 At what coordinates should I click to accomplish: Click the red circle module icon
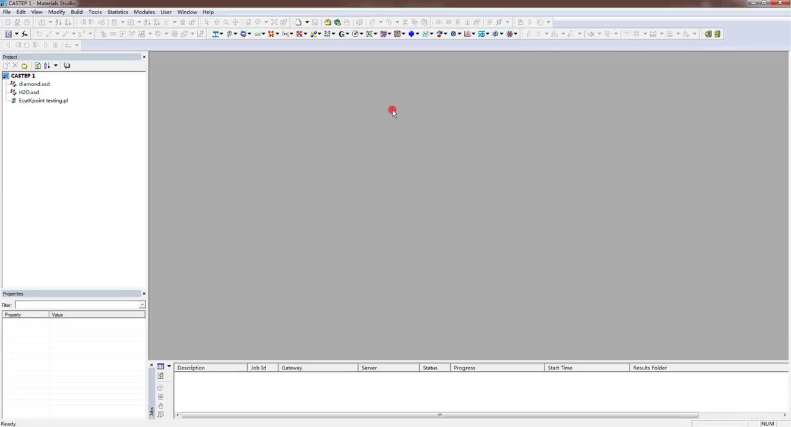[356, 34]
